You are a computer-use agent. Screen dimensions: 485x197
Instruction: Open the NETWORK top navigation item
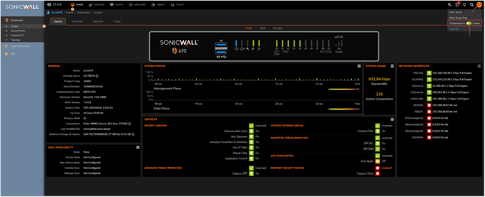137,5
